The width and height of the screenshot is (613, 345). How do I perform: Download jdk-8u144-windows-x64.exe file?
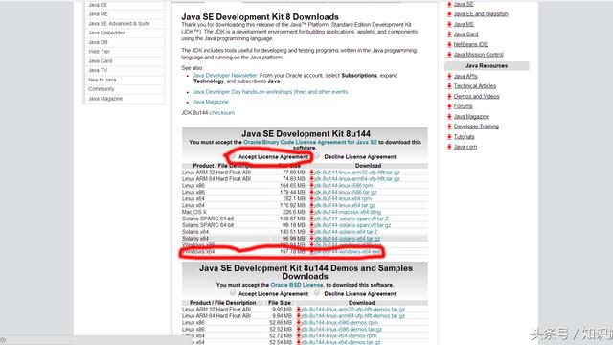tap(347, 252)
